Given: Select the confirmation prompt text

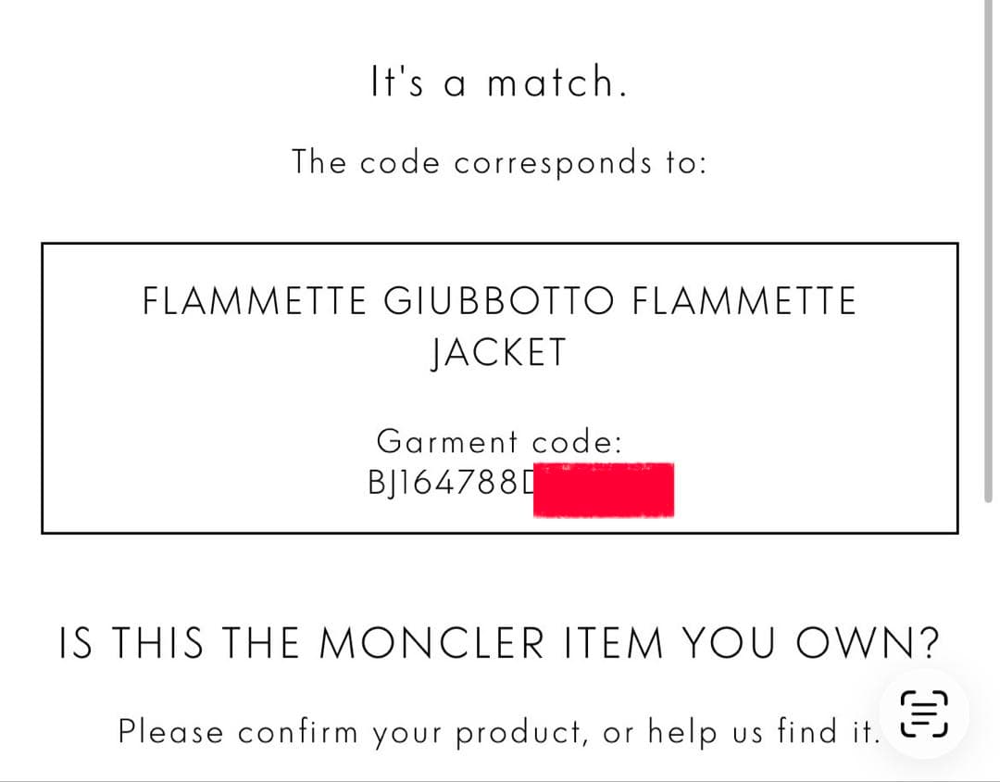Looking at the screenshot, I should click(499, 731).
